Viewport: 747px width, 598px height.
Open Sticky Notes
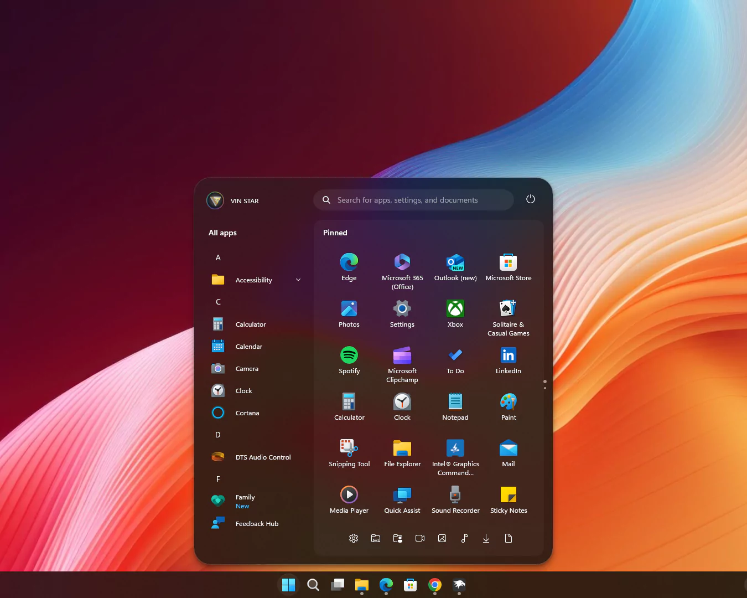coord(509,499)
